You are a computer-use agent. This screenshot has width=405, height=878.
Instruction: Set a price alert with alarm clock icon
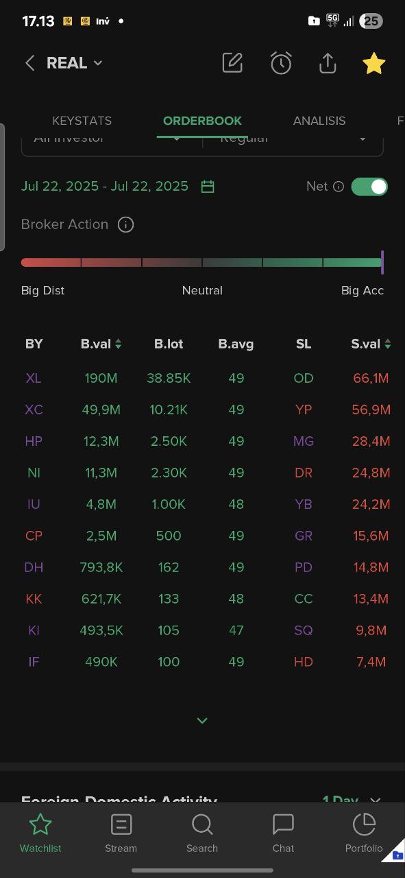click(281, 63)
